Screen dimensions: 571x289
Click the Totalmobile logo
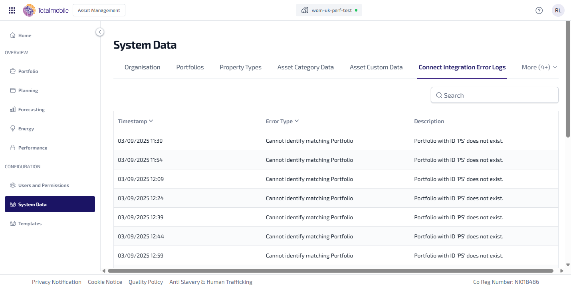click(x=46, y=10)
